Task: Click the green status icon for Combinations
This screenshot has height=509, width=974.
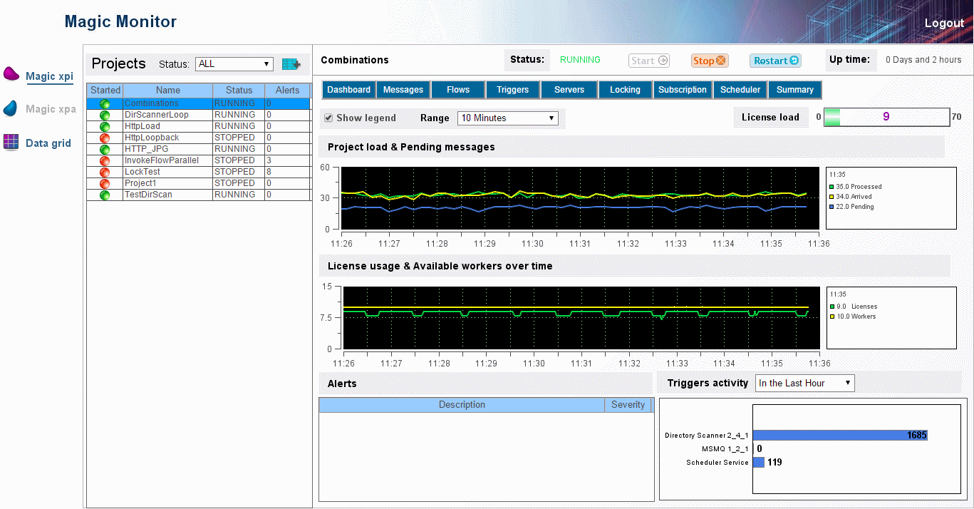Action: click(x=105, y=103)
